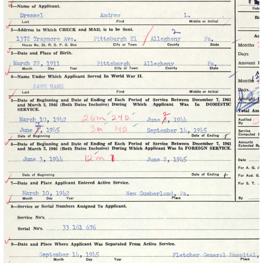Click the heading "1—Name of Applicant."
The height and width of the screenshot is (263, 263).
[x=36, y=6]
